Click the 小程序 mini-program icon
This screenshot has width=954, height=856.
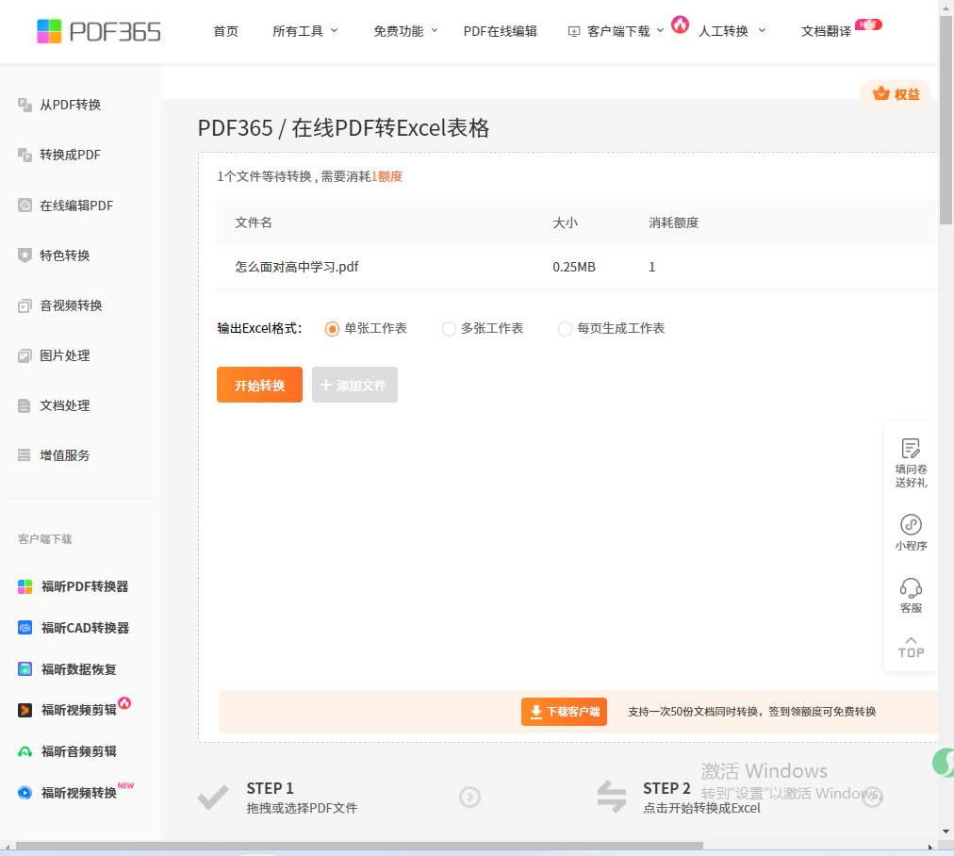911,524
